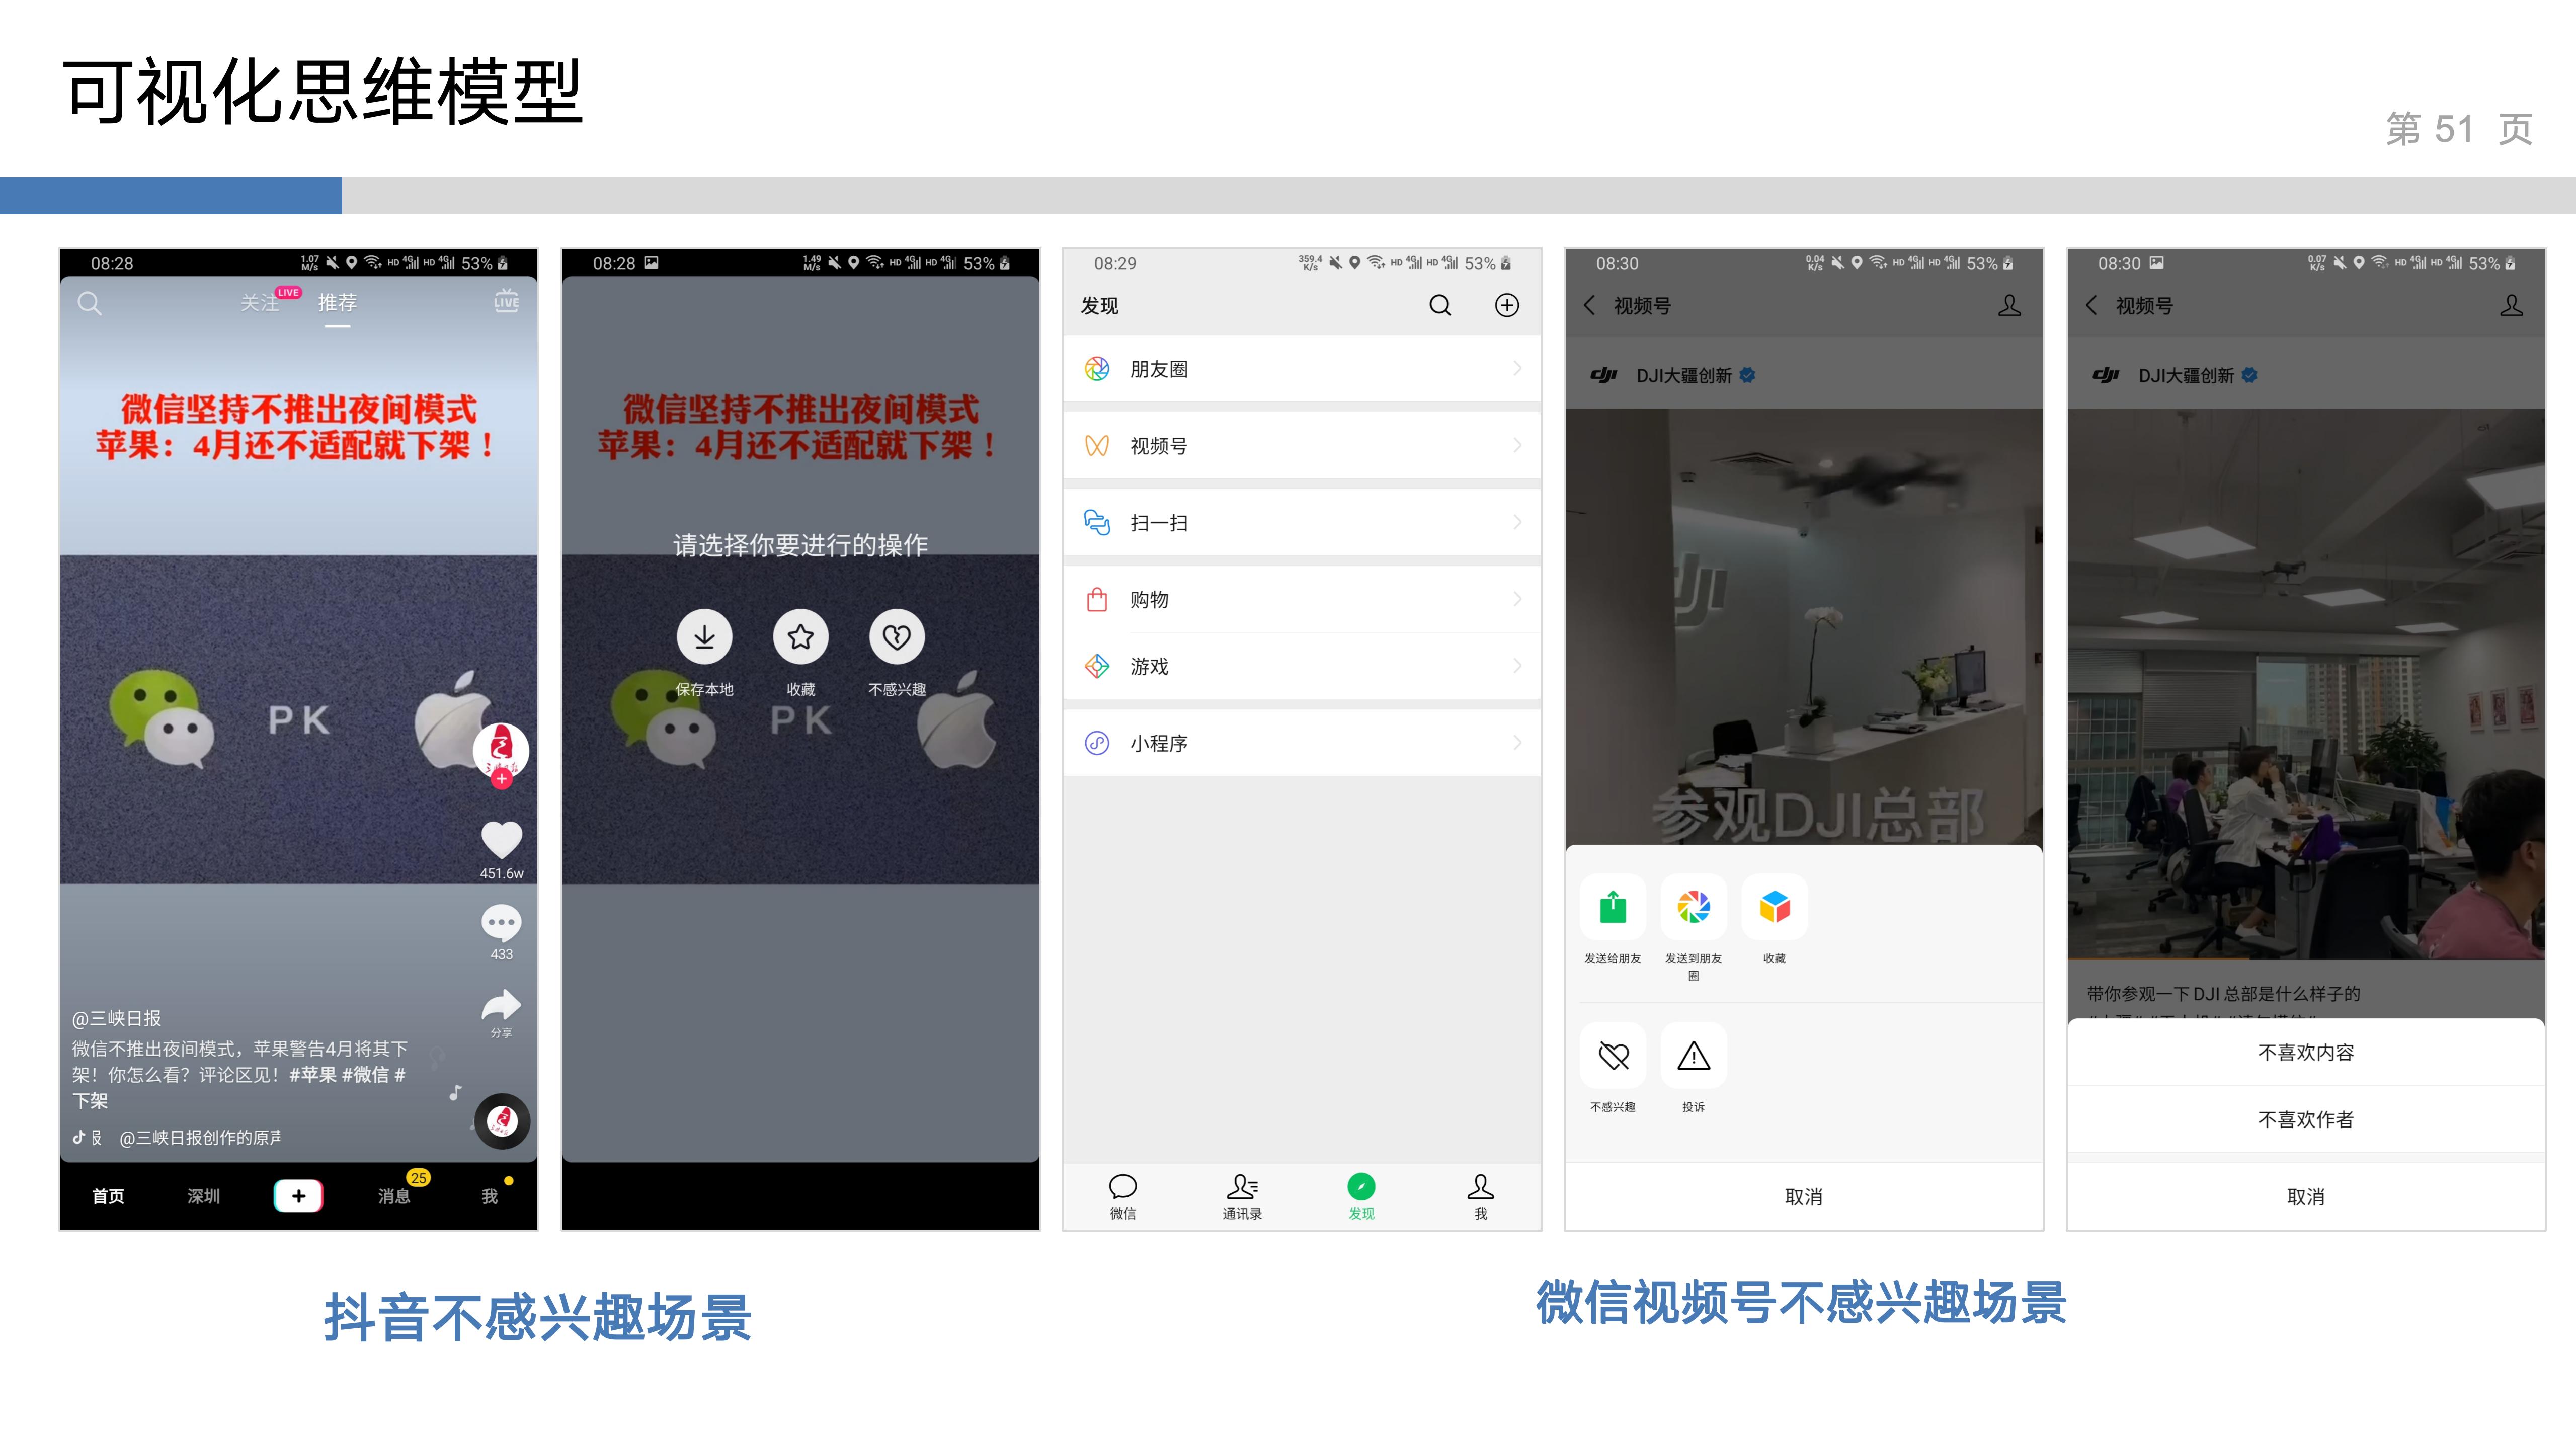The height and width of the screenshot is (1449, 2576).
Task: Tap the #苹果 hashtag in the caption
Action: (313, 1075)
